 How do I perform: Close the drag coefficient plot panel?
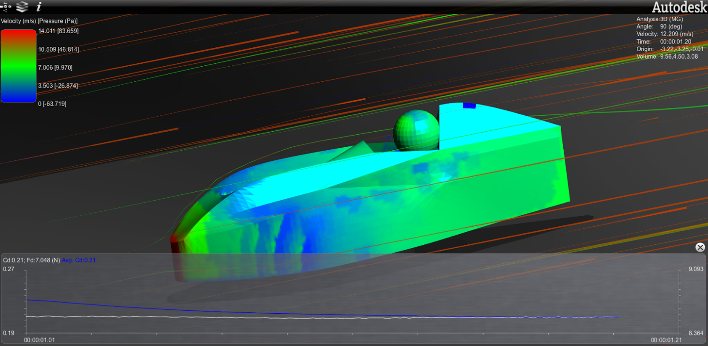pyautogui.click(x=700, y=247)
